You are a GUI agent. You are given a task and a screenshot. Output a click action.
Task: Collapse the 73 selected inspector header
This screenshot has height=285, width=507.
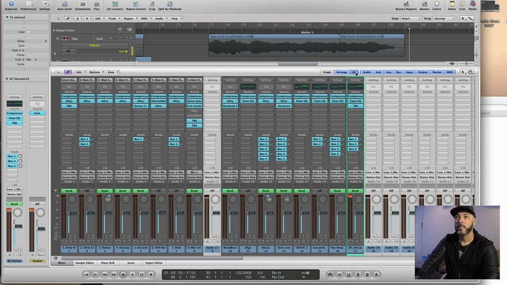[x=7, y=17]
